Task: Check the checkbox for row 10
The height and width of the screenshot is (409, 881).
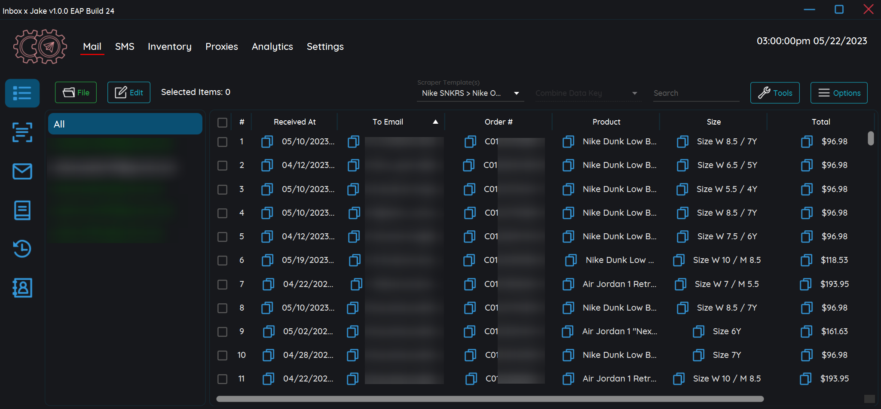Action: point(222,355)
